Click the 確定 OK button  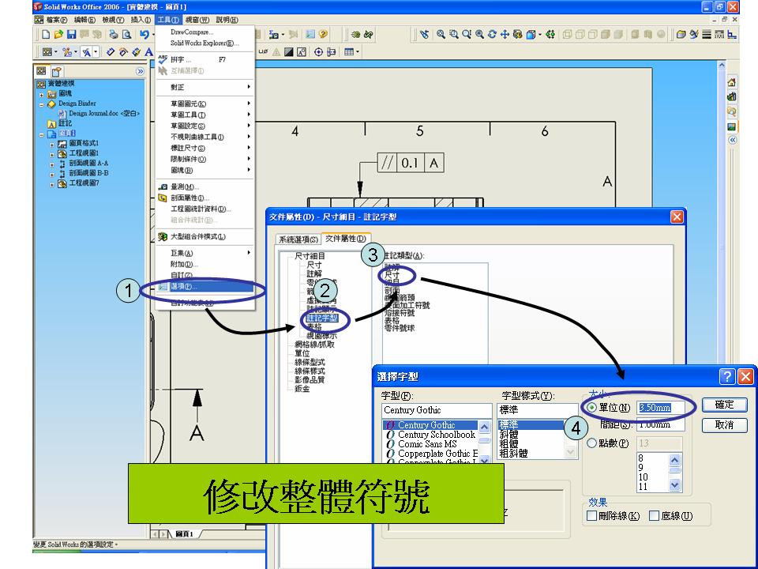point(724,405)
